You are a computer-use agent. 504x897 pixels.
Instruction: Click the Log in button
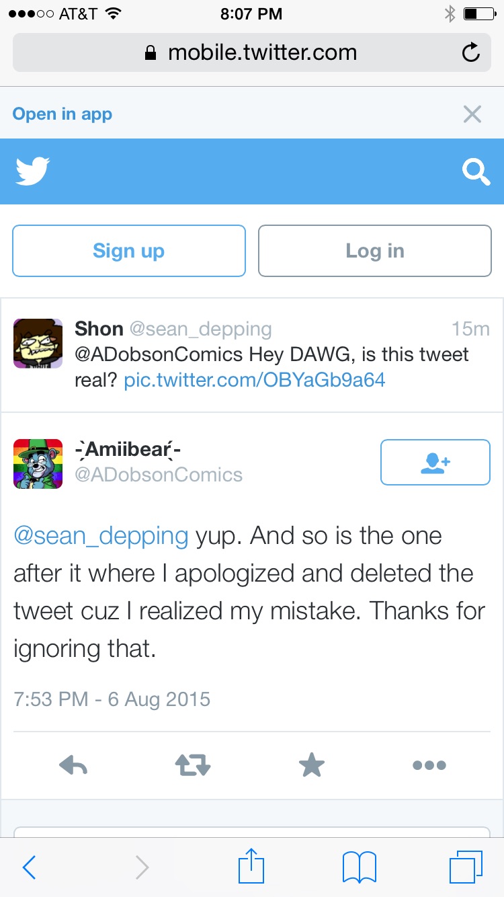[x=375, y=251]
